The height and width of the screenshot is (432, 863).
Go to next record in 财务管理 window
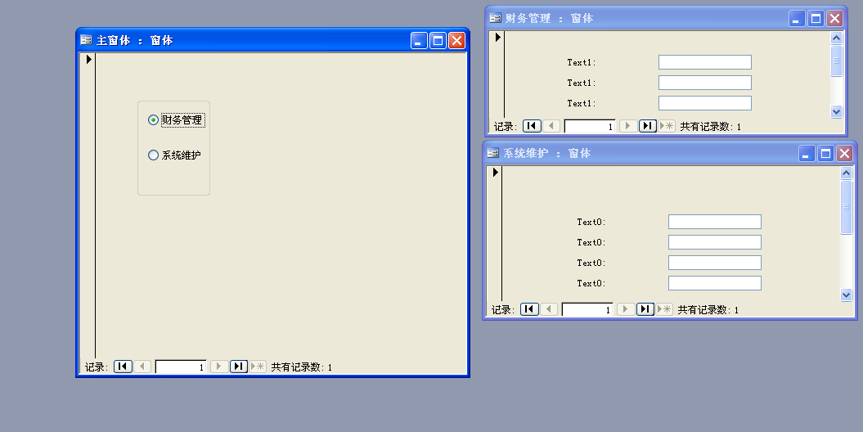pos(628,126)
